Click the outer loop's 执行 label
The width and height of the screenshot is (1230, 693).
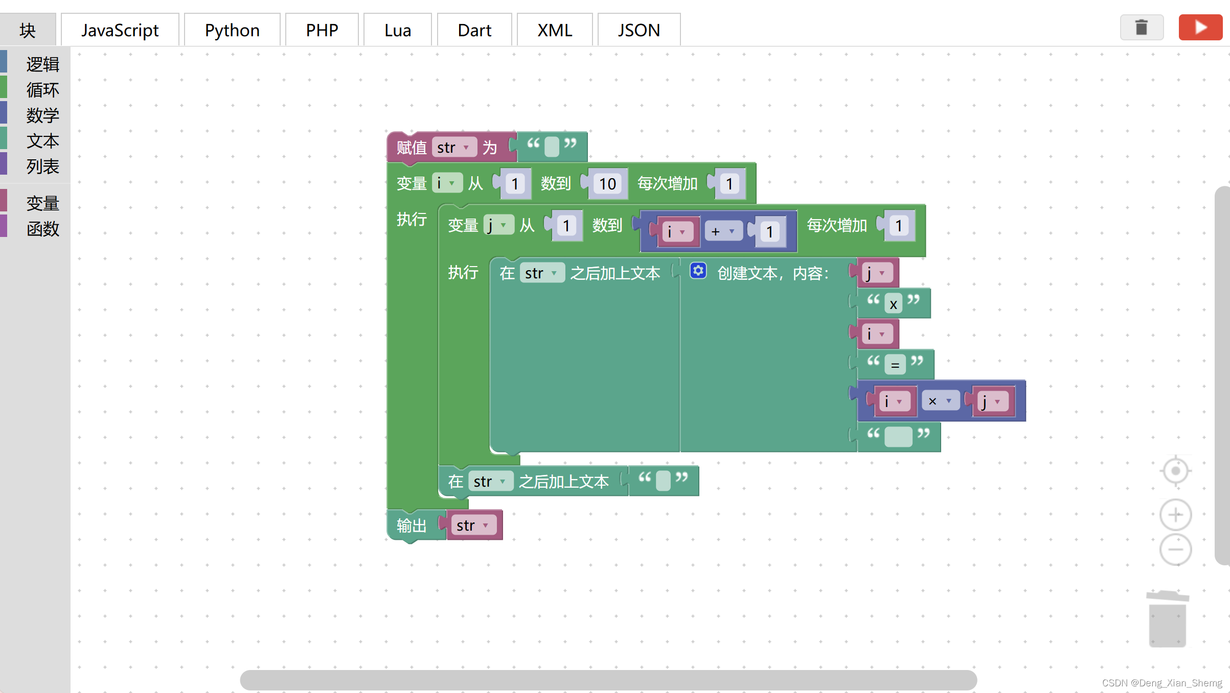pyautogui.click(x=412, y=219)
